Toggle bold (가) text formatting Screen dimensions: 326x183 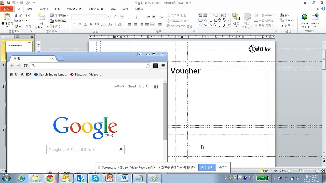(74, 24)
